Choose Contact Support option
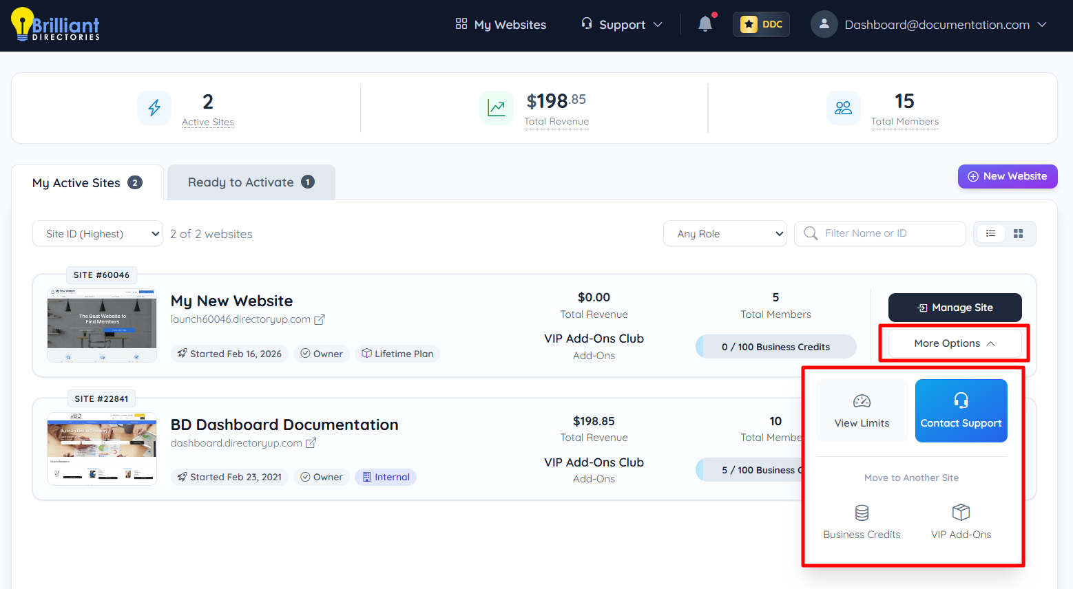 (961, 411)
